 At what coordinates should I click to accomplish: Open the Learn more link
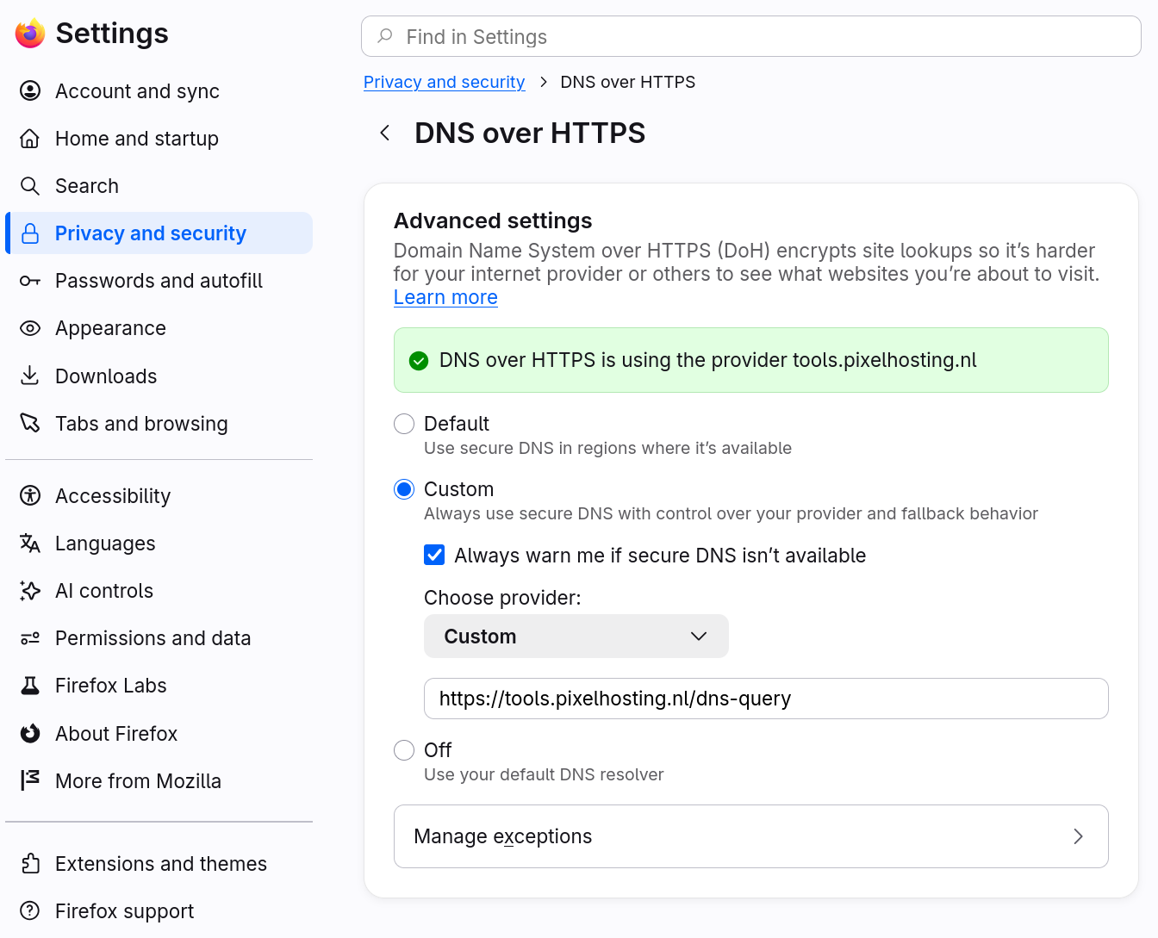pos(445,297)
